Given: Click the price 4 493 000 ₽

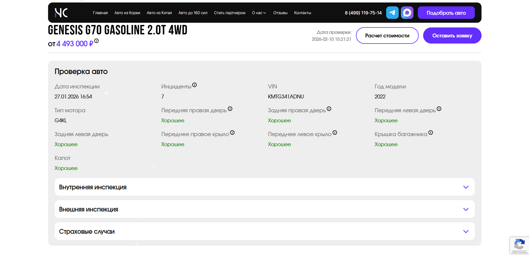Looking at the screenshot, I should [75, 44].
